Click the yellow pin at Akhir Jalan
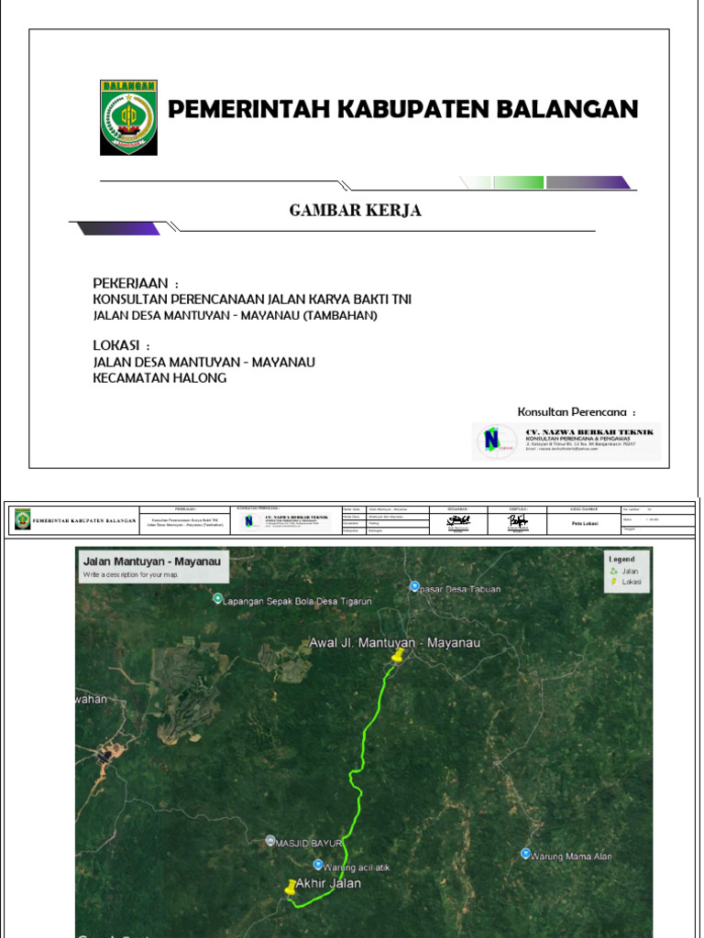Image resolution: width=704 pixels, height=938 pixels. pos(291,887)
